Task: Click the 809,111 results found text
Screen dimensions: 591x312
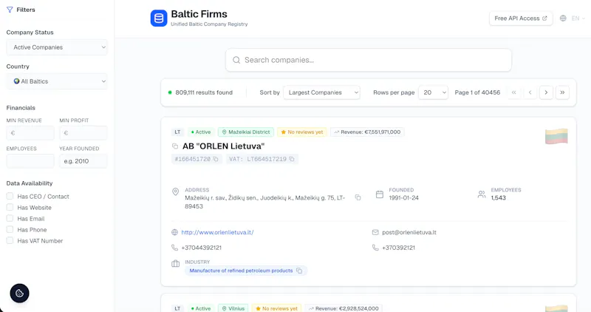Action: 204,92
